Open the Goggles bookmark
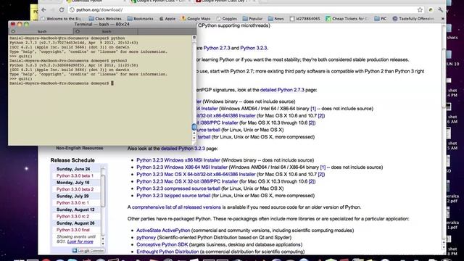 [x=226, y=19]
